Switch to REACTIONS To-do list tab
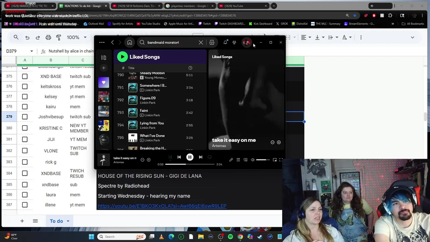 pyautogui.click(x=83, y=6)
